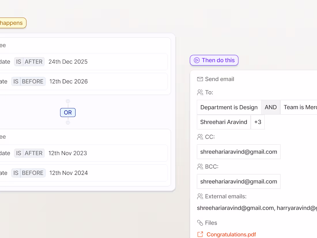Click the people icon next to To:
The height and width of the screenshot is (238, 317).
tap(200, 93)
